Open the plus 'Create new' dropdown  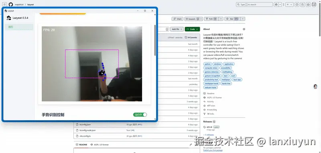pos(289,4)
